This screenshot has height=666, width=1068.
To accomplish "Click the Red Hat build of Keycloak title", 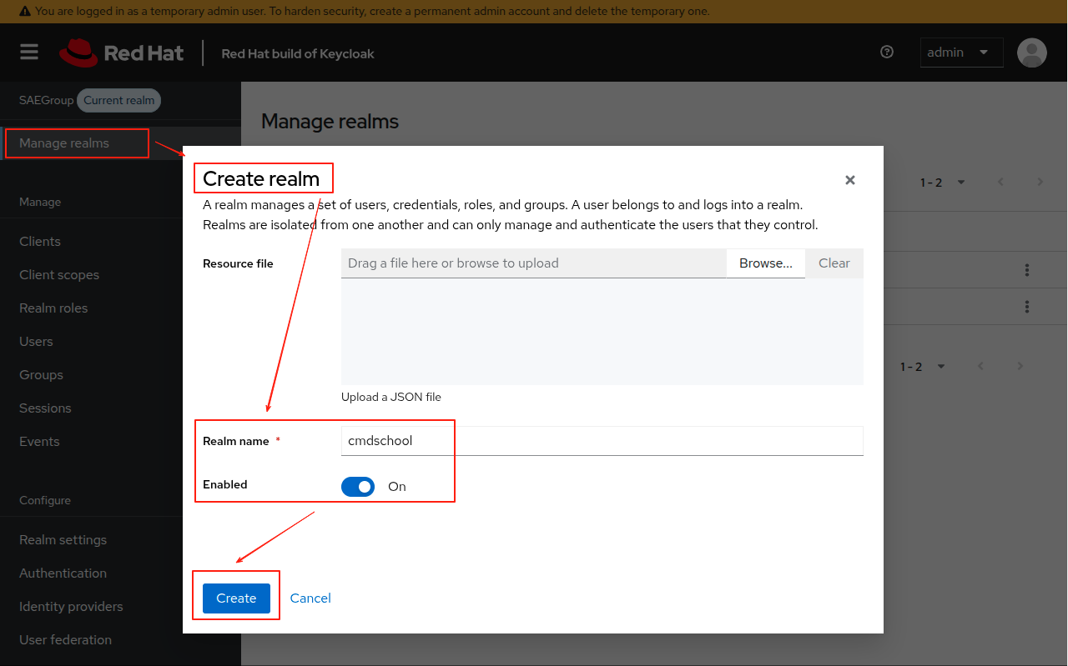I will pyautogui.click(x=298, y=53).
